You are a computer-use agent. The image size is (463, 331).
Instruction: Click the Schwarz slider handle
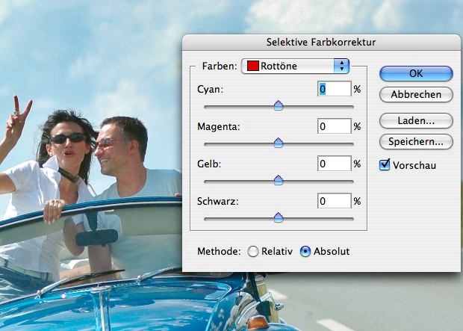279,217
